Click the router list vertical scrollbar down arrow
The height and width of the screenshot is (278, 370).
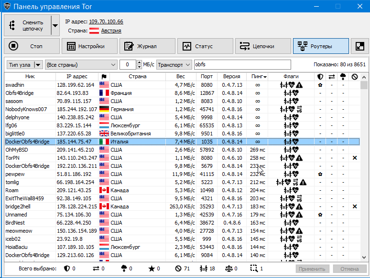click(364, 257)
